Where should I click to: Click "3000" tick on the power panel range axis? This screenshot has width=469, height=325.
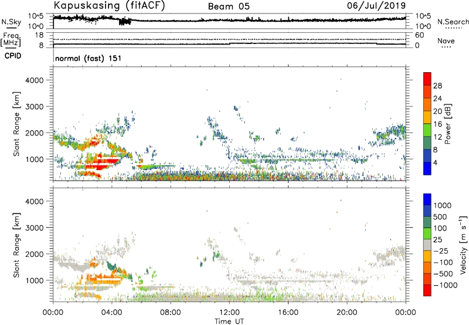tap(35, 107)
